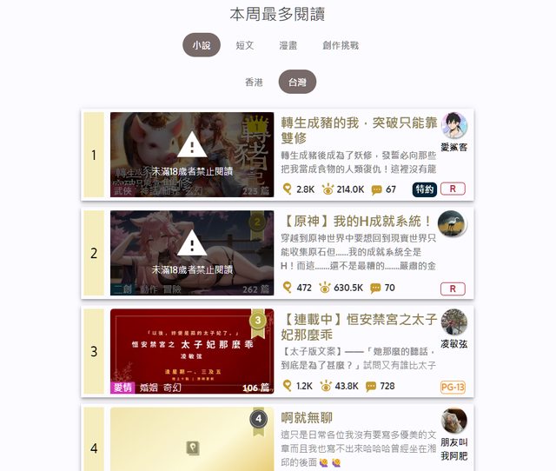Image resolution: width=556 pixels, height=471 pixels.
Task: Click the views eye icon showing 214.0K
Action: (x=328, y=189)
